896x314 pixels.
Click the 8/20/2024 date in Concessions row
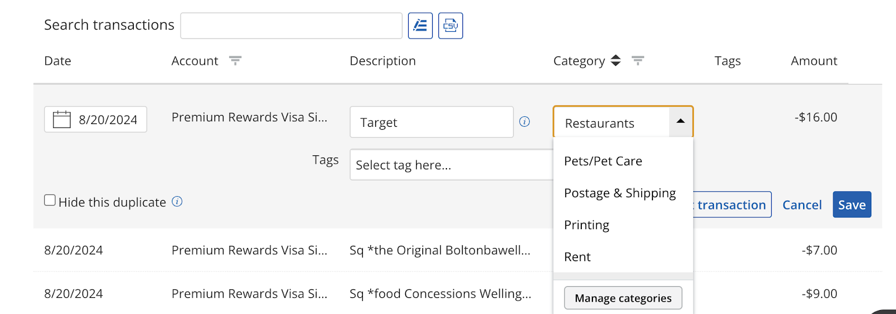click(x=73, y=294)
